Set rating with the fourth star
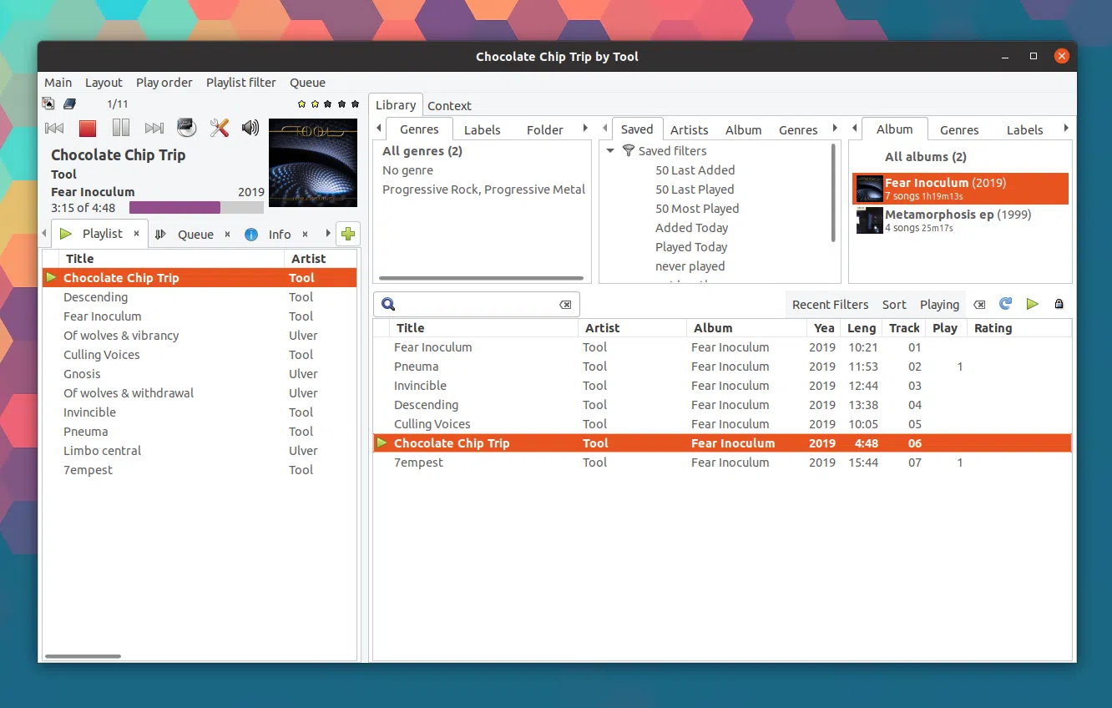 pos(341,104)
